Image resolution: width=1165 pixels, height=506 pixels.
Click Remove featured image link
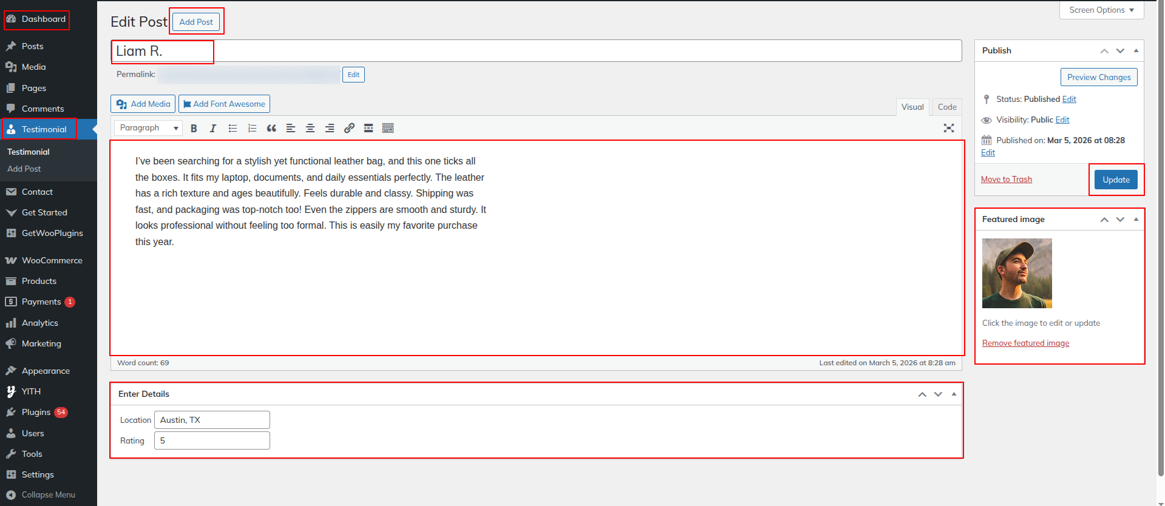[x=1025, y=343]
